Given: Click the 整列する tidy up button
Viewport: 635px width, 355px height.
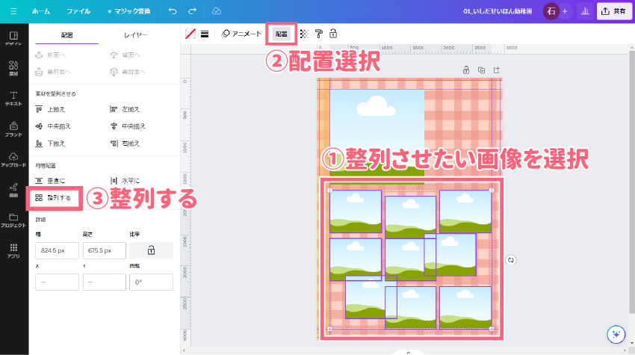Looking at the screenshot, I should coord(54,198).
